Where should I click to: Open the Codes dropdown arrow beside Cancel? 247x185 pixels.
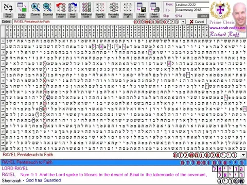(x=183, y=22)
